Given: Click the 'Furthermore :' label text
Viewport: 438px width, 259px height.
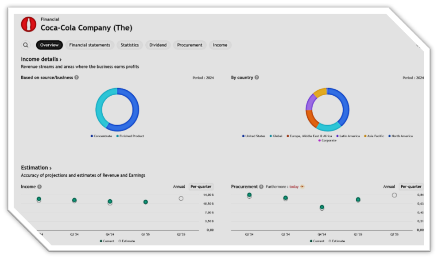Looking at the screenshot, I should point(276,187).
